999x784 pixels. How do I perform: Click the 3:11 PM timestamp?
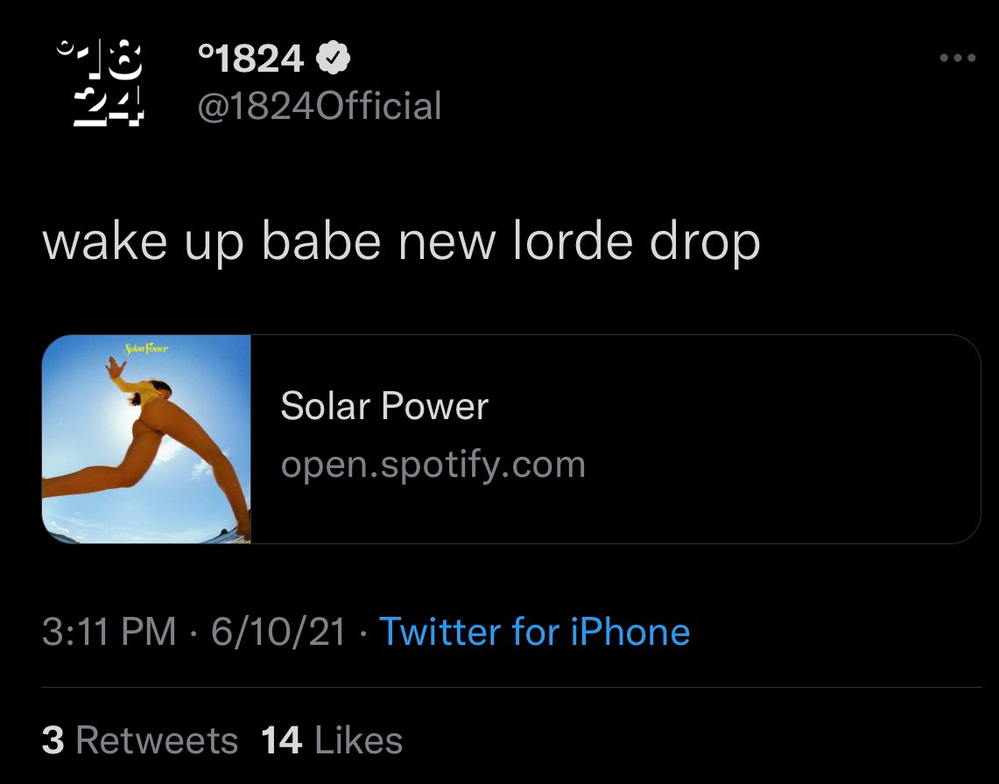coord(109,632)
